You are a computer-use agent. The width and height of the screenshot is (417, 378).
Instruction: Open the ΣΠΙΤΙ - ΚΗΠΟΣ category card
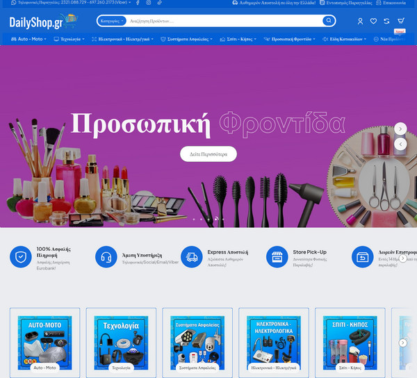click(350, 343)
